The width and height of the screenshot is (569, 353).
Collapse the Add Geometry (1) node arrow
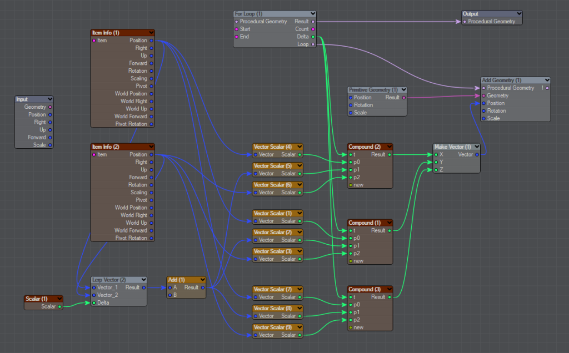tap(547, 80)
